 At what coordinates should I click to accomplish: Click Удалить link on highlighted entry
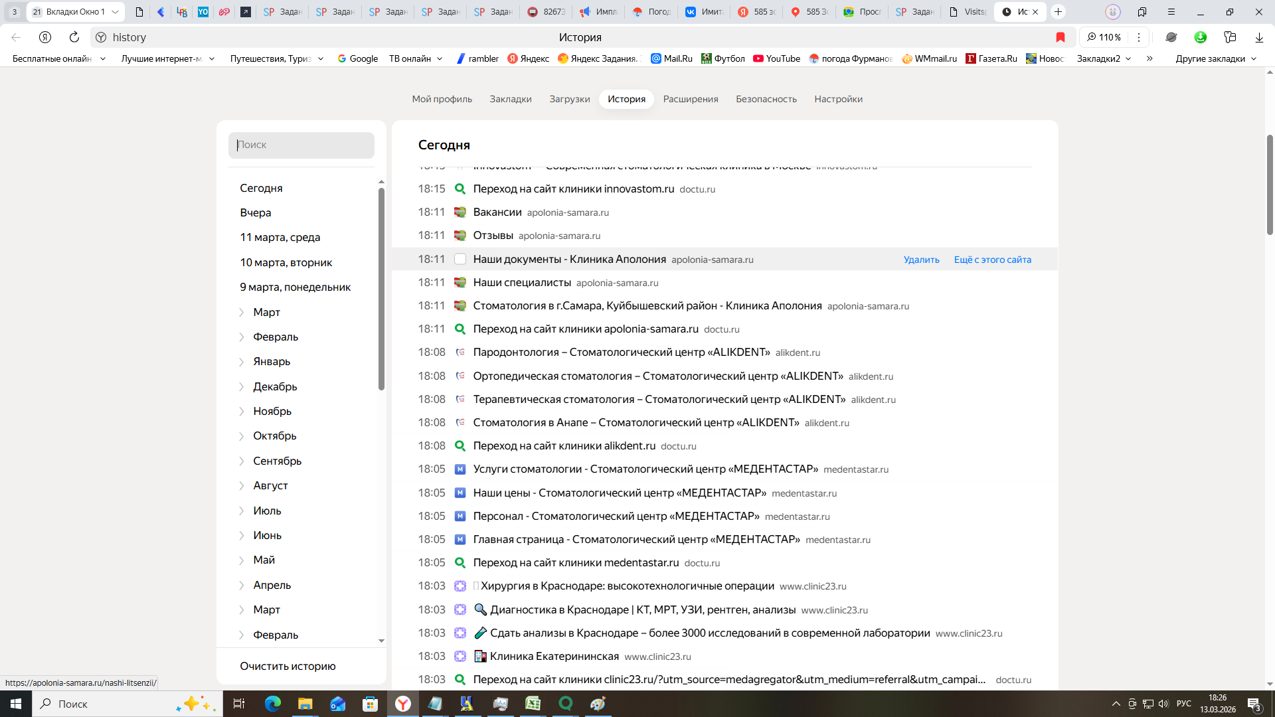(x=921, y=260)
